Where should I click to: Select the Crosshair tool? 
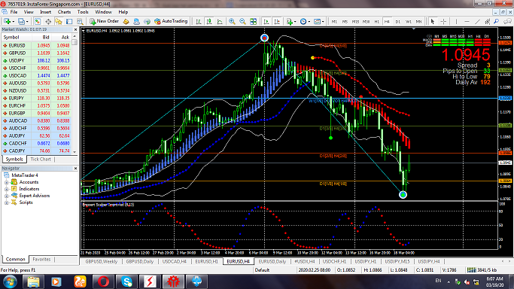point(443,21)
